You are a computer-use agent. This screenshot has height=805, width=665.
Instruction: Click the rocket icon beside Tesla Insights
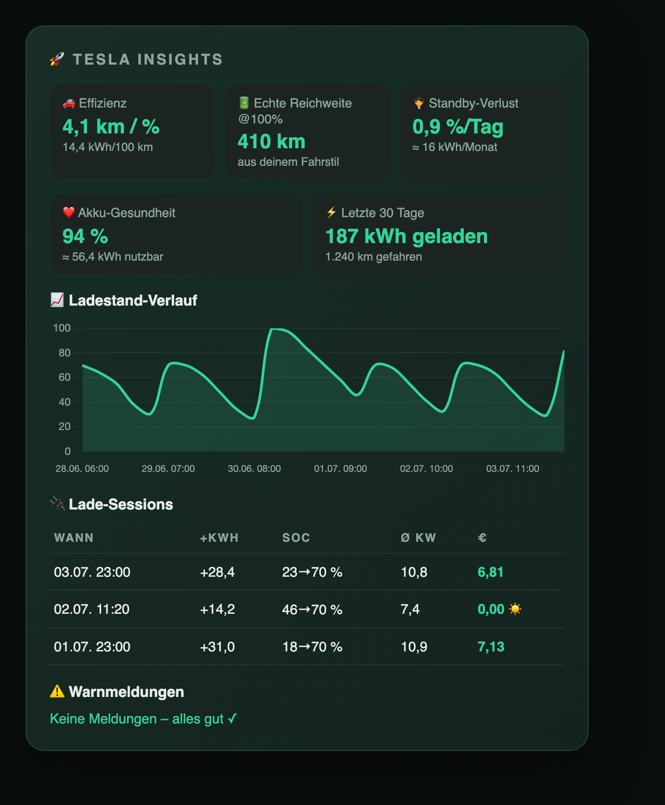coord(57,59)
